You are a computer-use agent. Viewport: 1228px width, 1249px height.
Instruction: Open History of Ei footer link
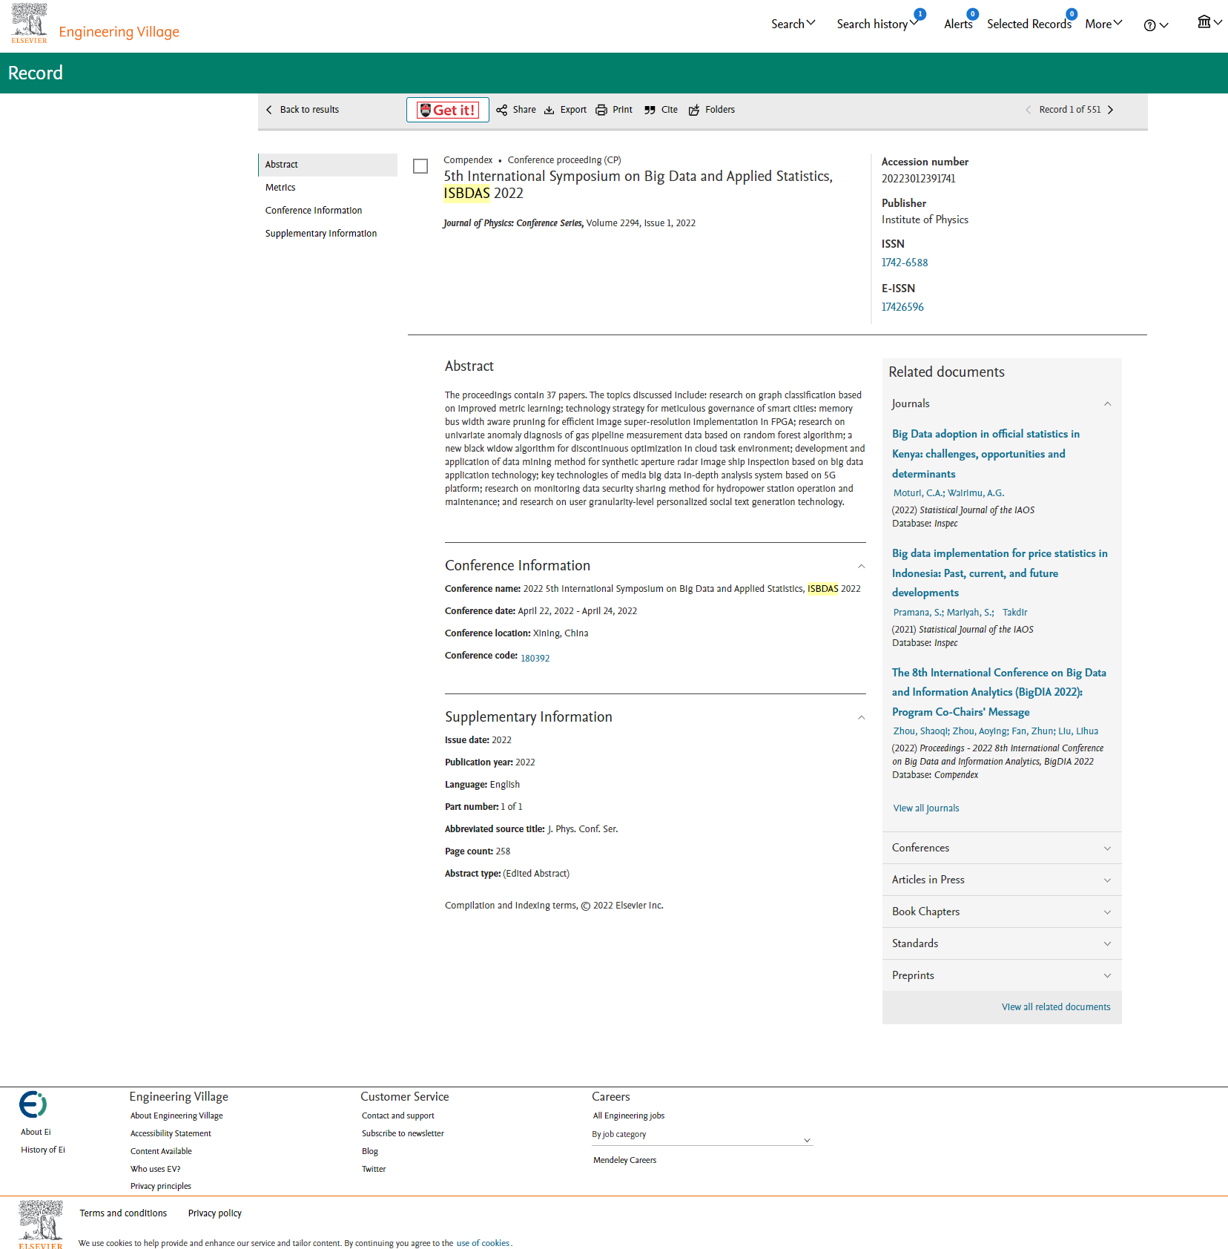coord(43,1150)
